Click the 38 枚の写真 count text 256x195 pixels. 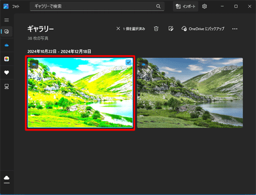pyautogui.click(x=38, y=38)
